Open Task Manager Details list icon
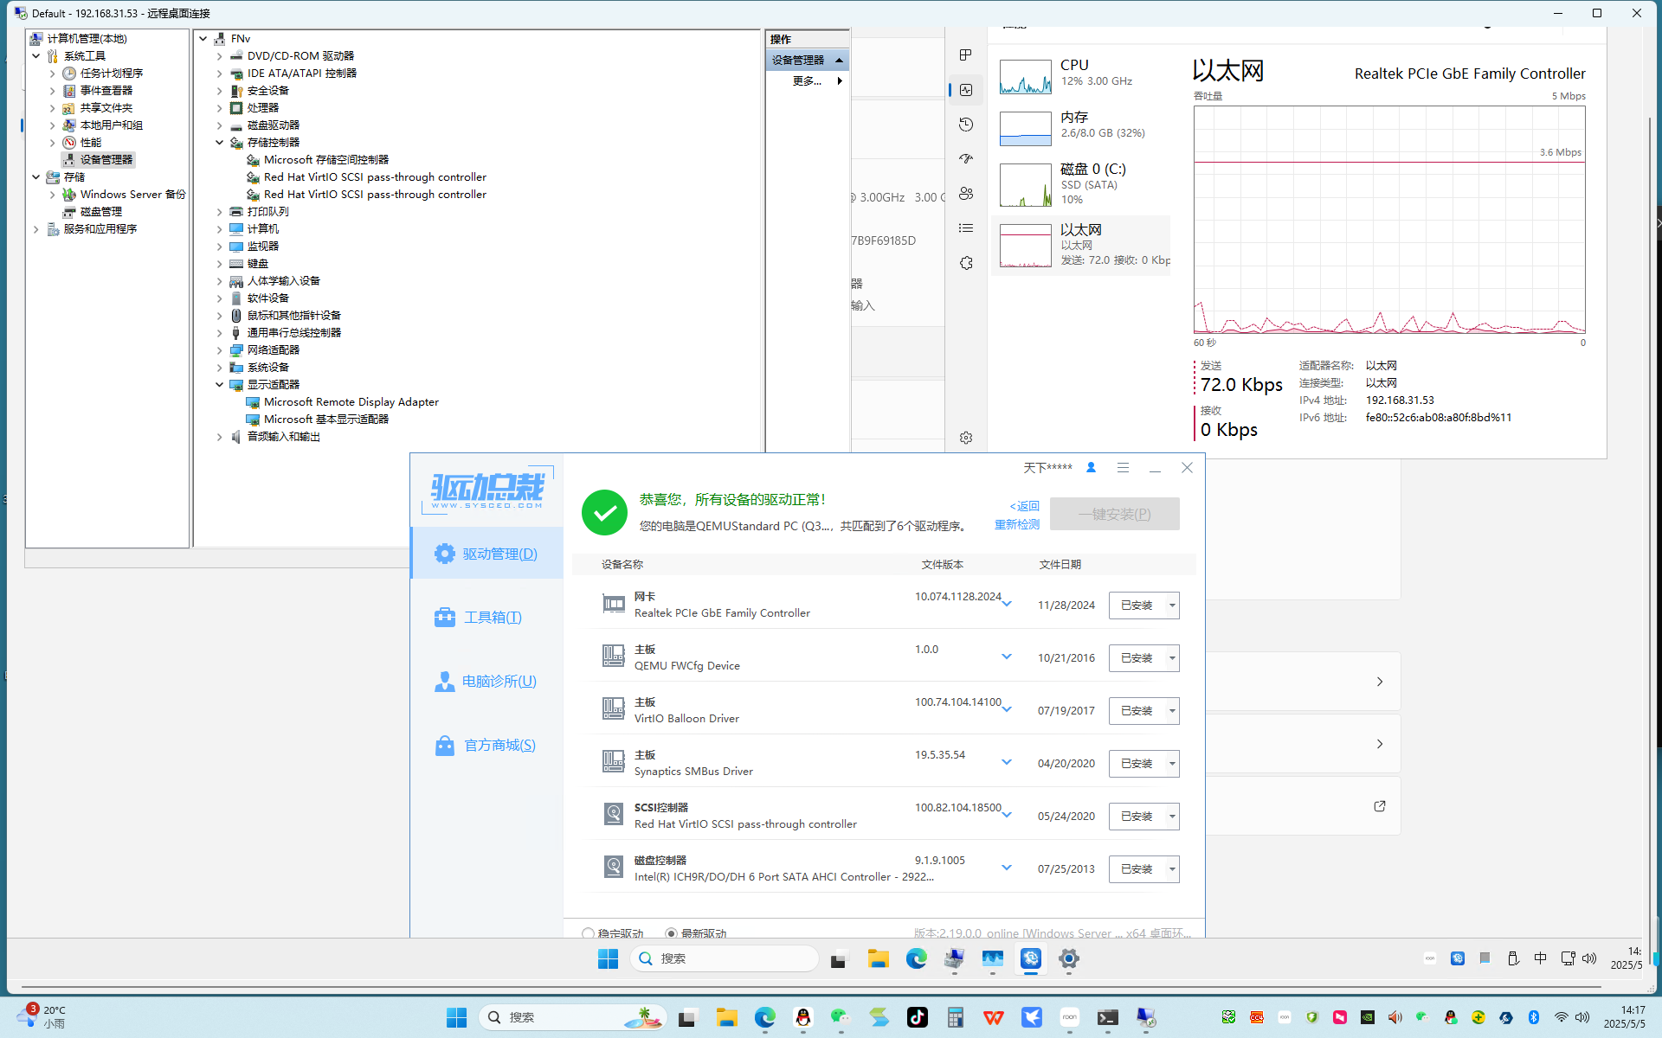Viewport: 1662px width, 1038px height. 966,228
